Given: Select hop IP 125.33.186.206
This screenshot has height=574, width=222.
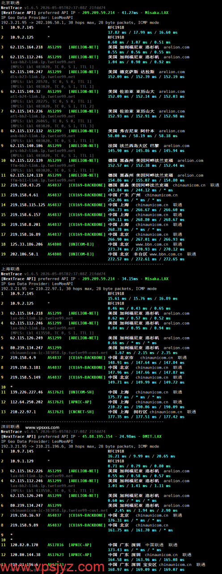Looking at the screenshot, I should 26,244.
